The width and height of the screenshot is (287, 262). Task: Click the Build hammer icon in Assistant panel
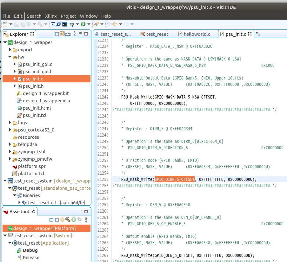click(68, 220)
